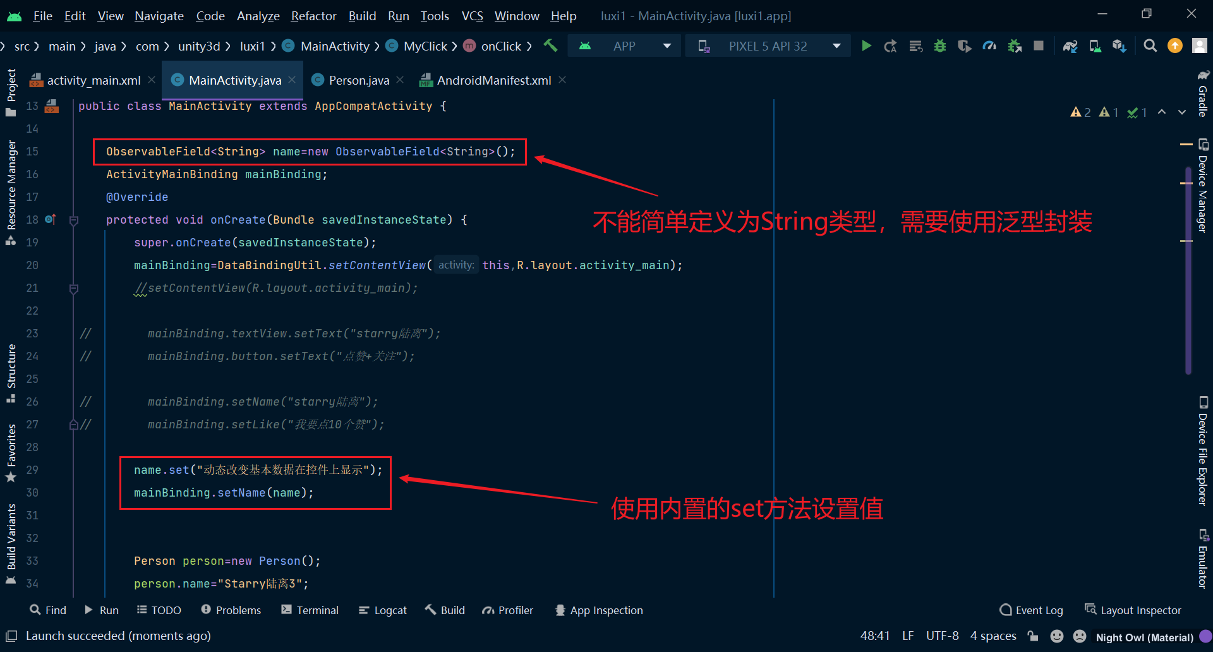The height and width of the screenshot is (652, 1213).
Task: Open the Analyze menu
Action: (258, 16)
